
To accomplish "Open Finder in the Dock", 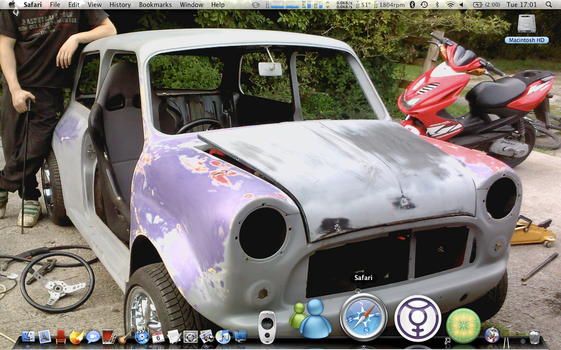I will (x=28, y=336).
